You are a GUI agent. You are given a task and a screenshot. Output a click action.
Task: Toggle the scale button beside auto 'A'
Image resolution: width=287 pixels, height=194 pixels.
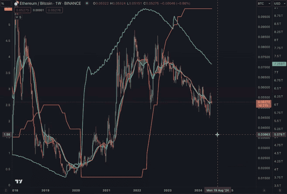(x=280, y=190)
